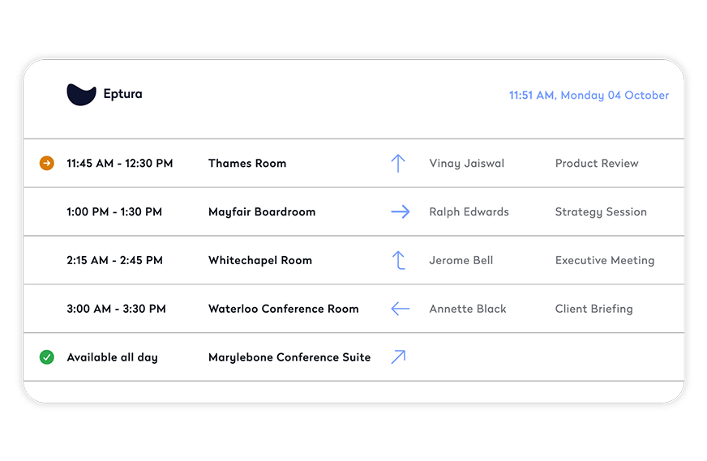This screenshot has width=707, height=461.
Task: Click the diagonal arrow beside Marylebone Conference Suite
Action: pos(399,357)
